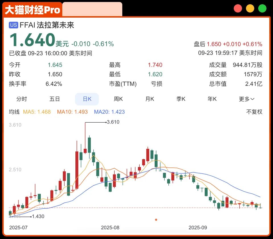Viewport: 273px width, 239px height.
Task: Click the FFAI 法拉第未来 stock name
Action: (46, 25)
